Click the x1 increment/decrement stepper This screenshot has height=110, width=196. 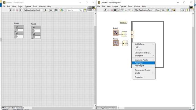(x=15, y=30)
